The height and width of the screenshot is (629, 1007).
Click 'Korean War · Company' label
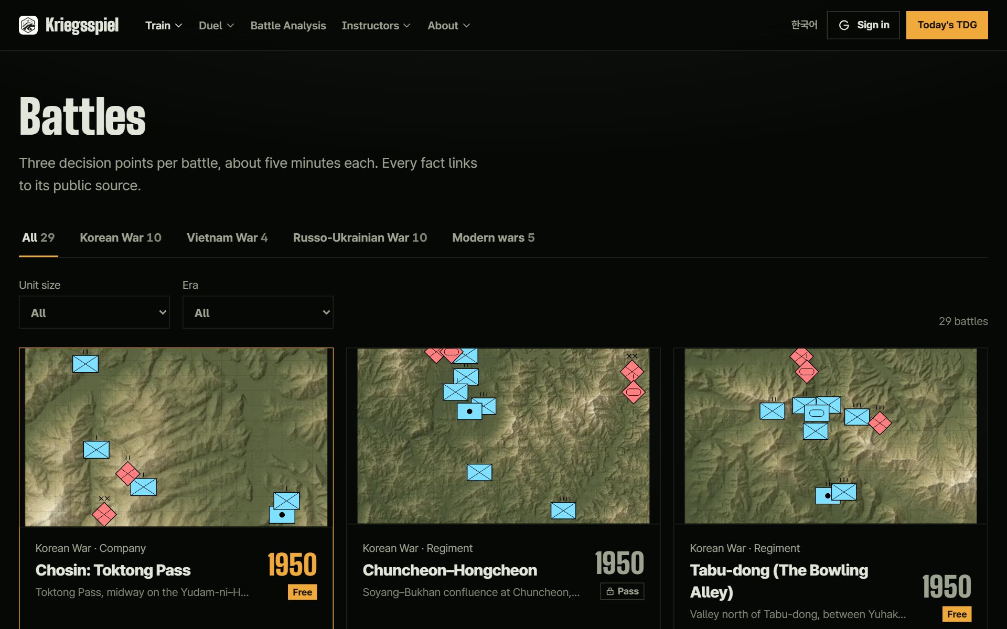[x=91, y=548]
